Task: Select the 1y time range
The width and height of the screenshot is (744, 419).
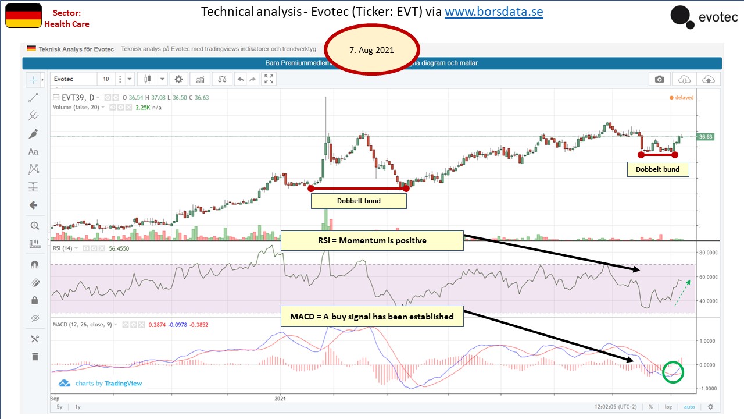Action: click(x=77, y=407)
